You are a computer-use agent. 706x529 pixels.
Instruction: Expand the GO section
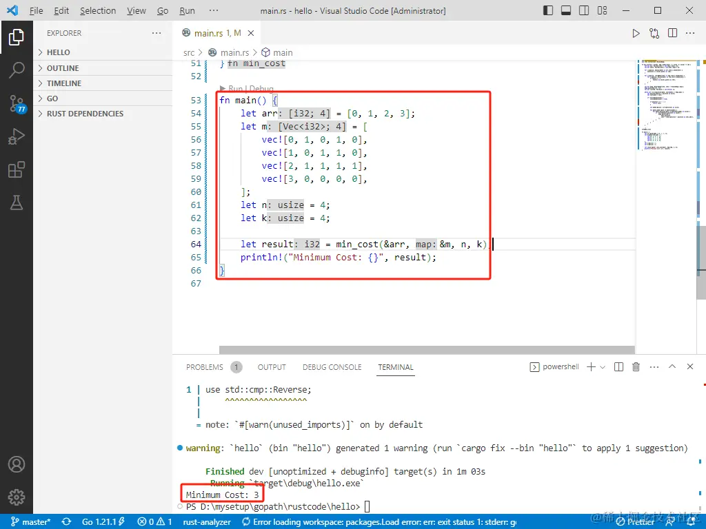click(x=103, y=98)
